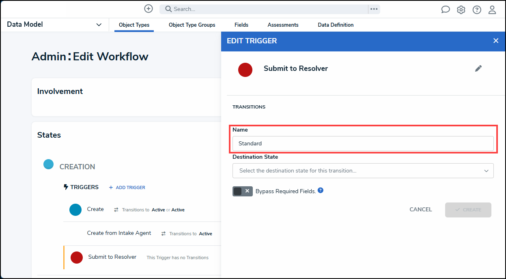Image resolution: width=506 pixels, height=279 pixels.
Task: Go to the Data Definition tab
Action: 336,25
